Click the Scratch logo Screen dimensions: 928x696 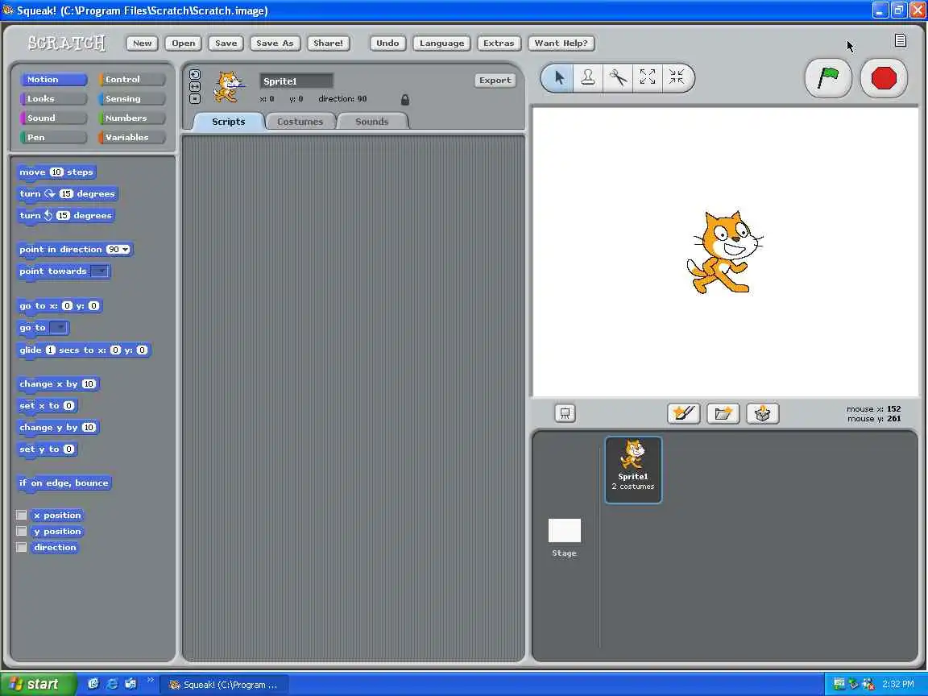(66, 43)
